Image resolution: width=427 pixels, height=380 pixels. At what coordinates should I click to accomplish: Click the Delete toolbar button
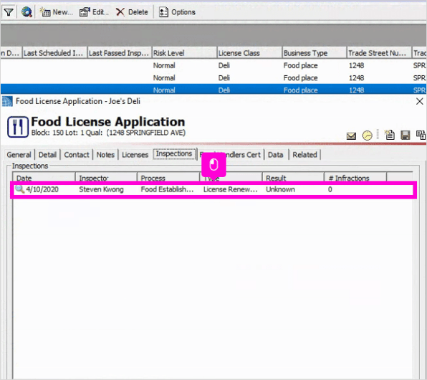pyautogui.click(x=132, y=12)
